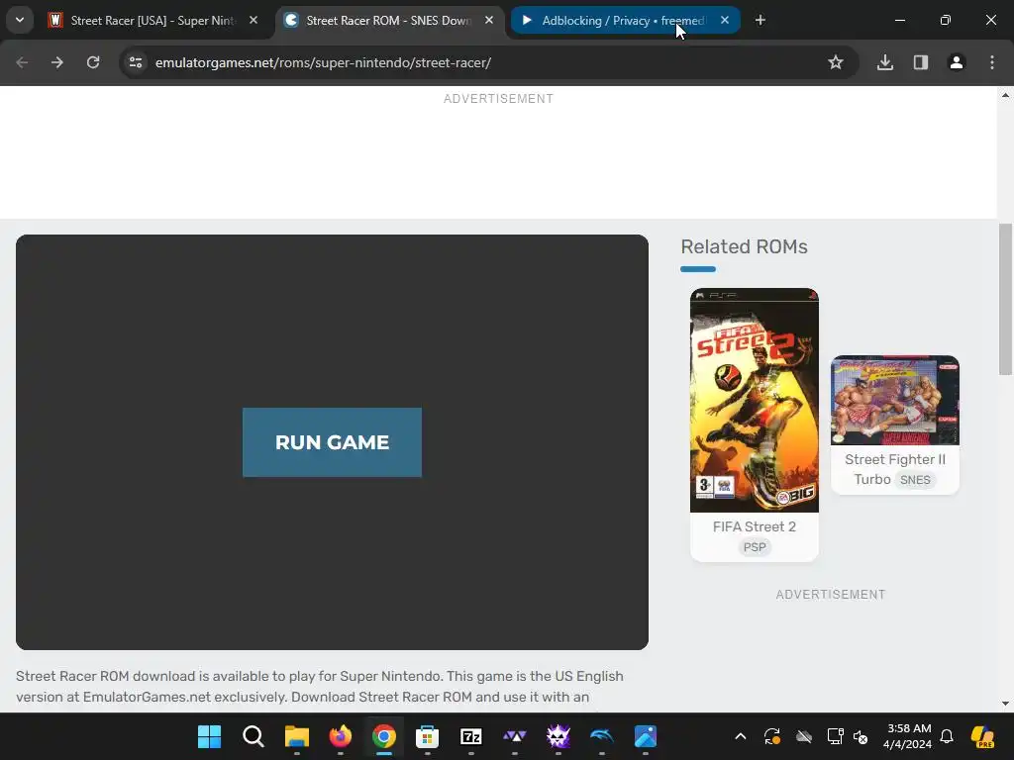Click the scrollbar up arrow
1014x760 pixels.
1005,96
